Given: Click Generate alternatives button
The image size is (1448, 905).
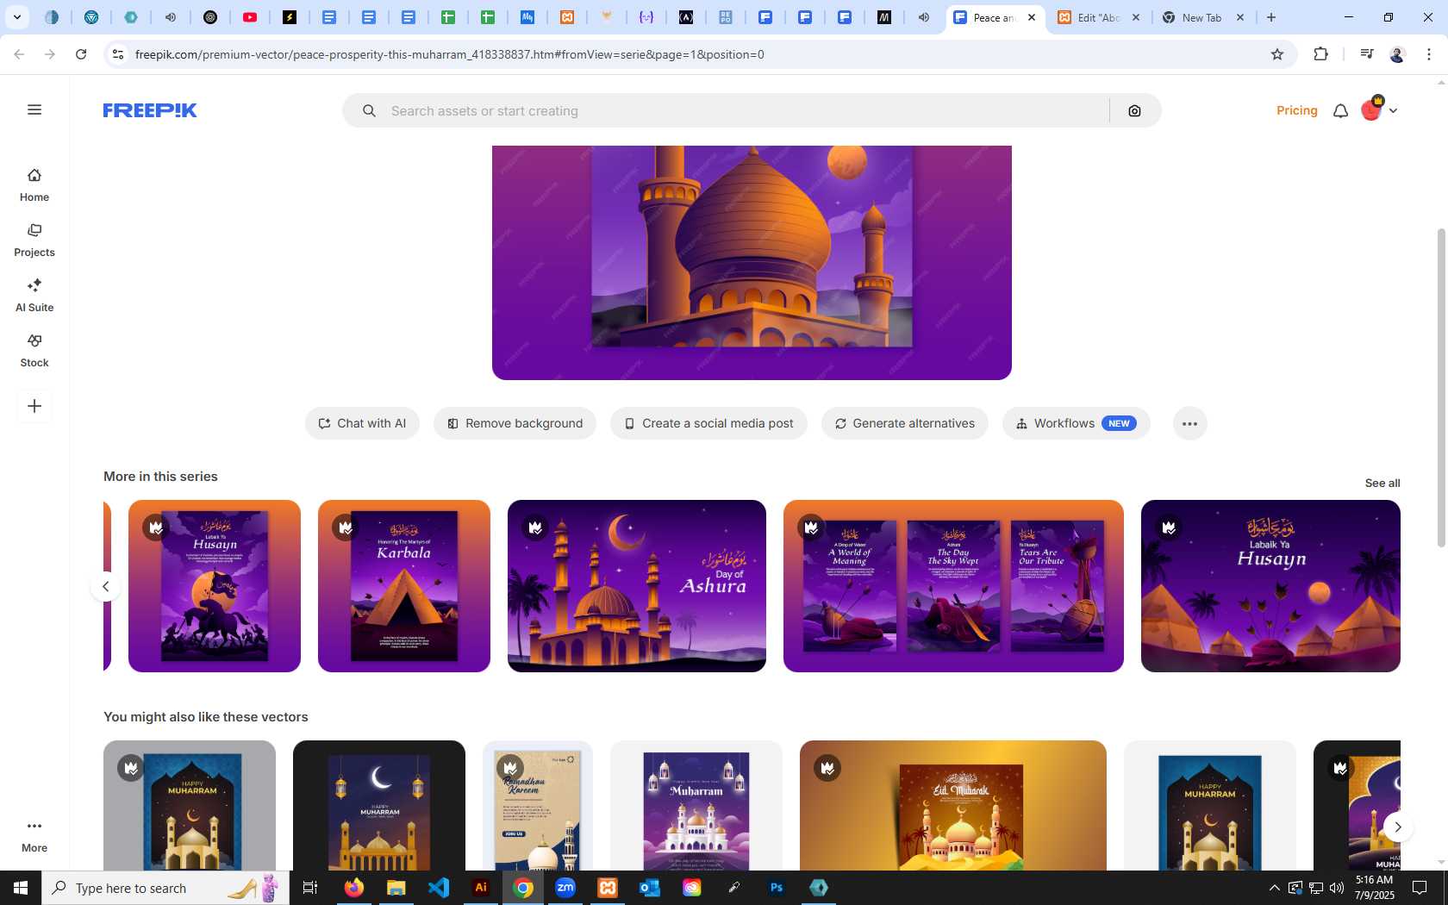Looking at the screenshot, I should [x=904, y=423].
